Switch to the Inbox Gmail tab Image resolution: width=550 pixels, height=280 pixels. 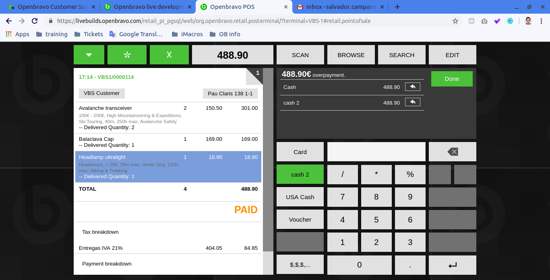tap(339, 7)
